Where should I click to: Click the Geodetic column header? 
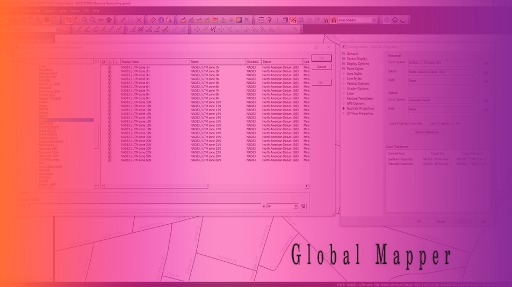pyautogui.click(x=253, y=62)
